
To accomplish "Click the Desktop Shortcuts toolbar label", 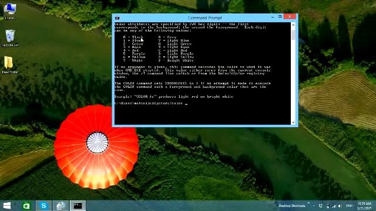I will [x=292, y=206].
